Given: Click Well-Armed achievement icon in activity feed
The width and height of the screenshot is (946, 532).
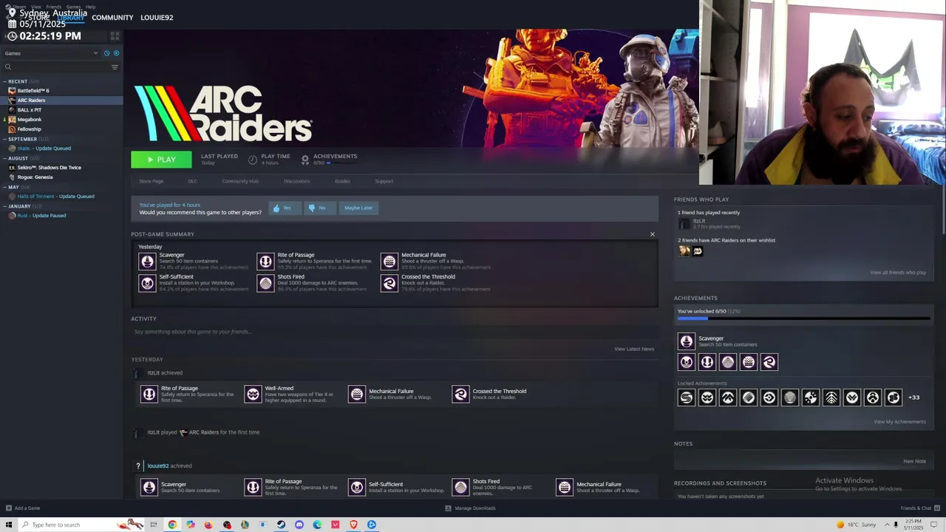Looking at the screenshot, I should [253, 395].
